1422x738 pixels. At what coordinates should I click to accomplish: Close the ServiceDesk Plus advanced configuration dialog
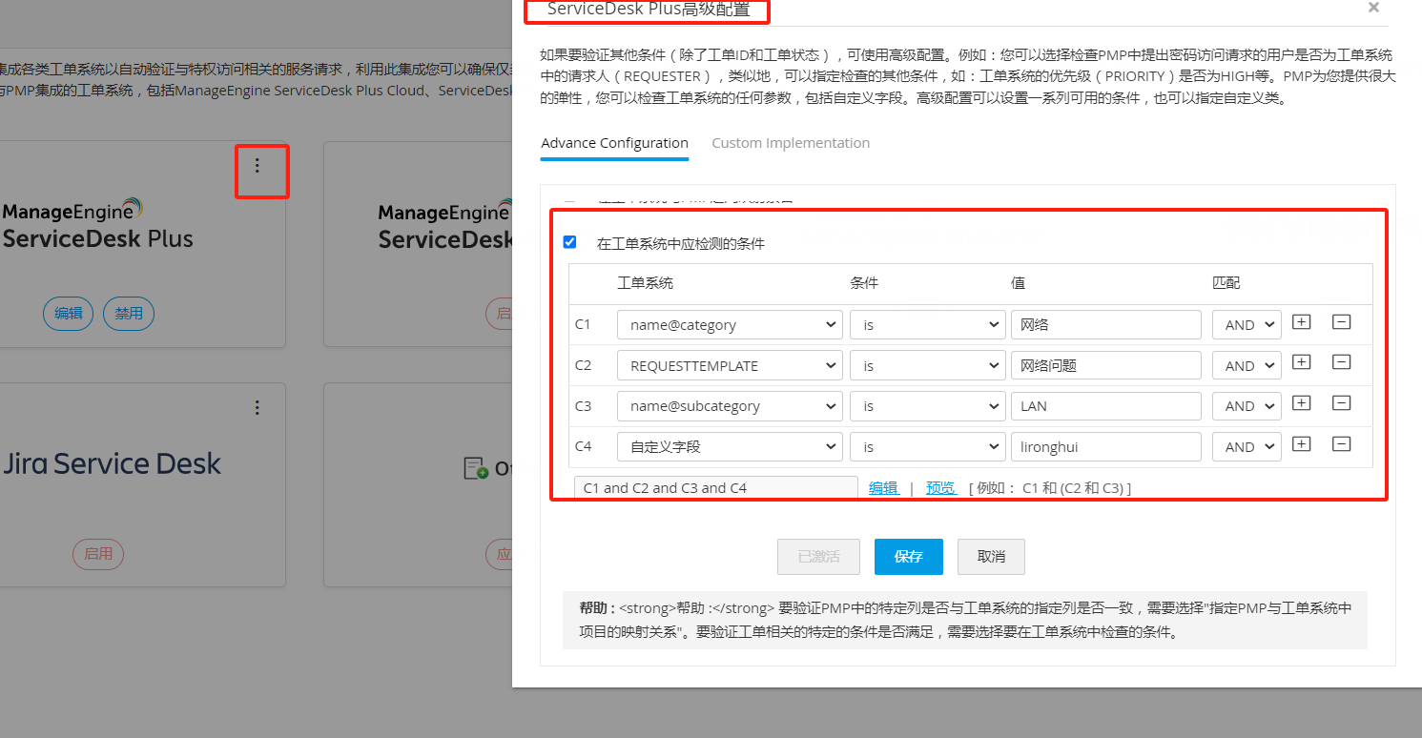1373,8
